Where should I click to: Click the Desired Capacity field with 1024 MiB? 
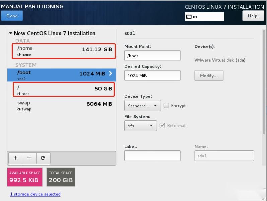pyautogui.click(x=152, y=76)
